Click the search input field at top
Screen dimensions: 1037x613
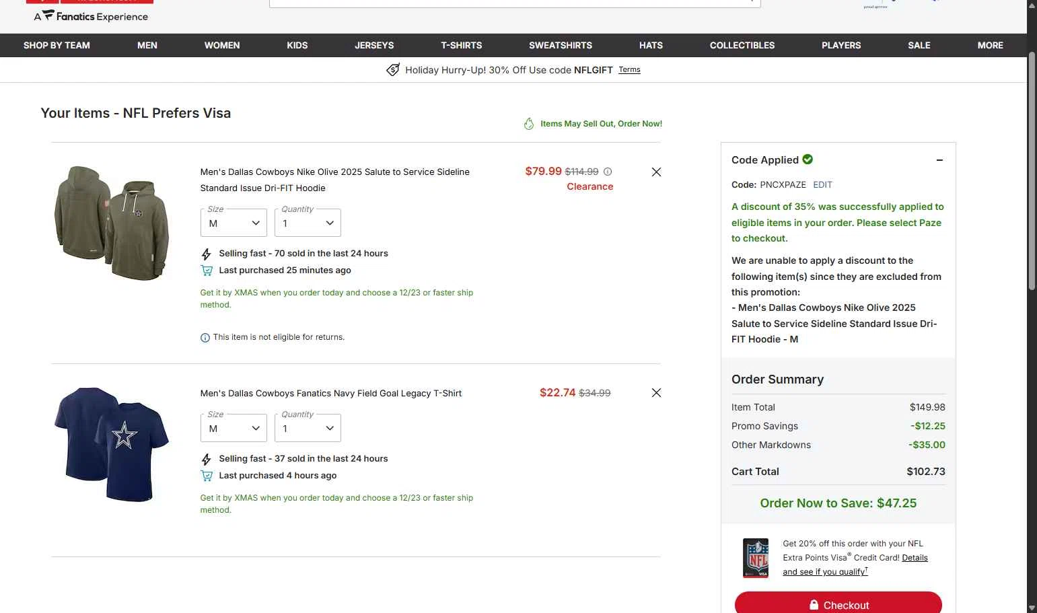coord(515,3)
